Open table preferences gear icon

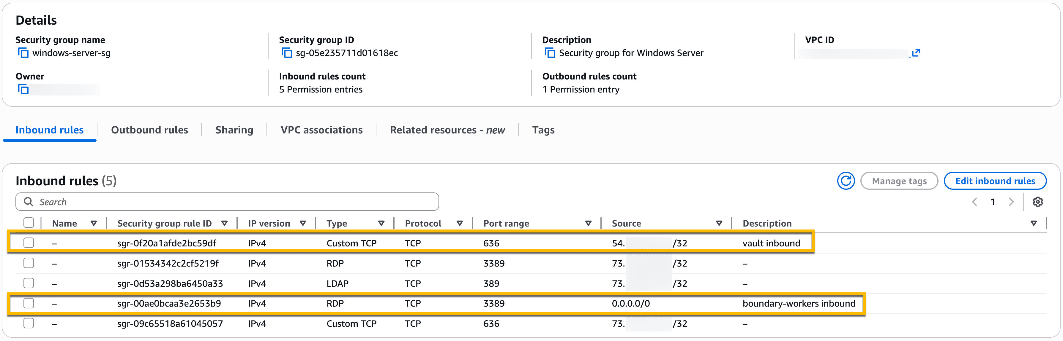1038,202
